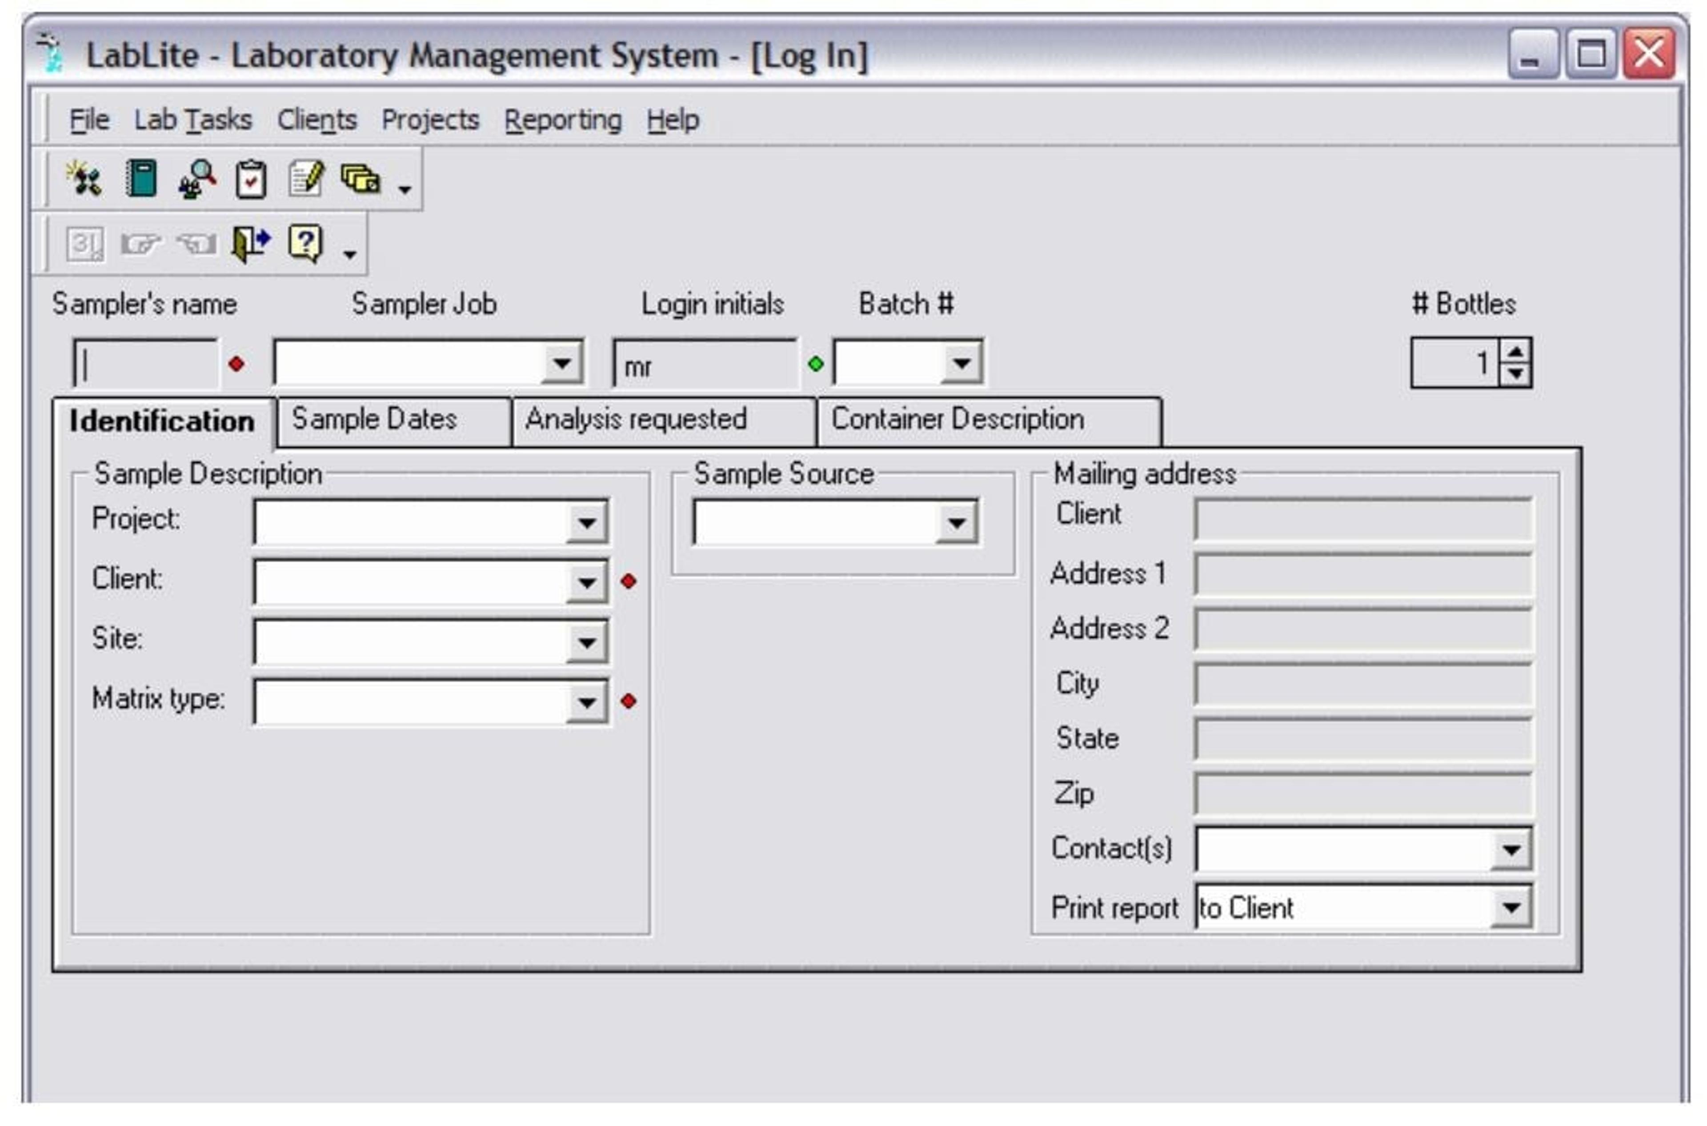The image size is (1707, 1126).
Task: Click the exit door with arrow icon
Action: (x=251, y=244)
